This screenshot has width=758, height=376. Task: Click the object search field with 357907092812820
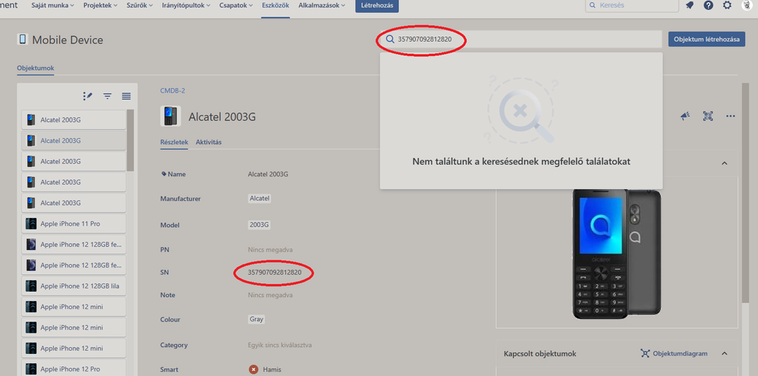[x=521, y=39]
